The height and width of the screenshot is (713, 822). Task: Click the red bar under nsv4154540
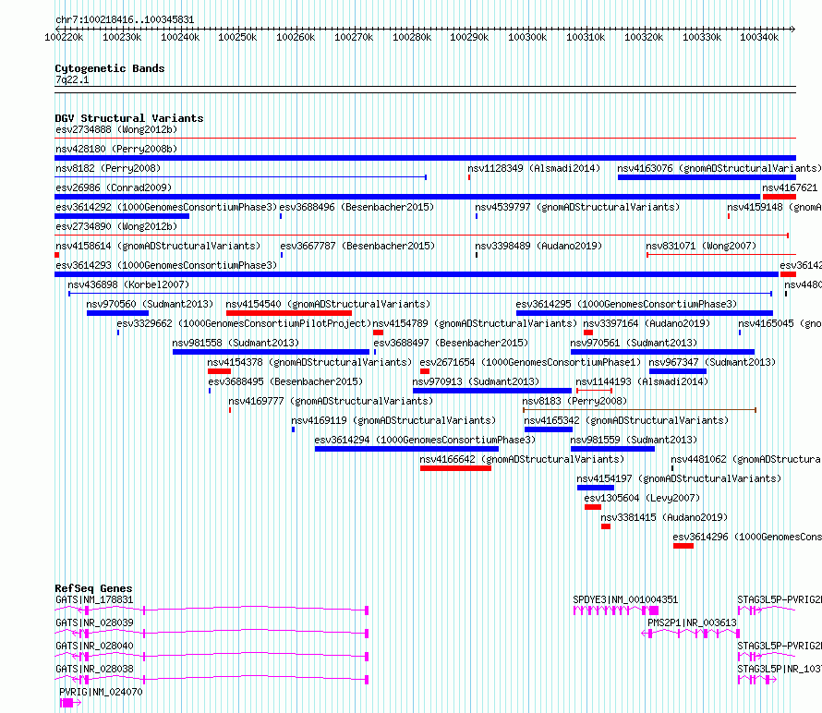pyautogui.click(x=289, y=313)
